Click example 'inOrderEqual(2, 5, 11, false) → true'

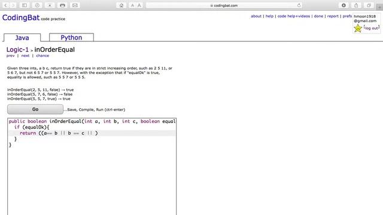(x=40, y=90)
